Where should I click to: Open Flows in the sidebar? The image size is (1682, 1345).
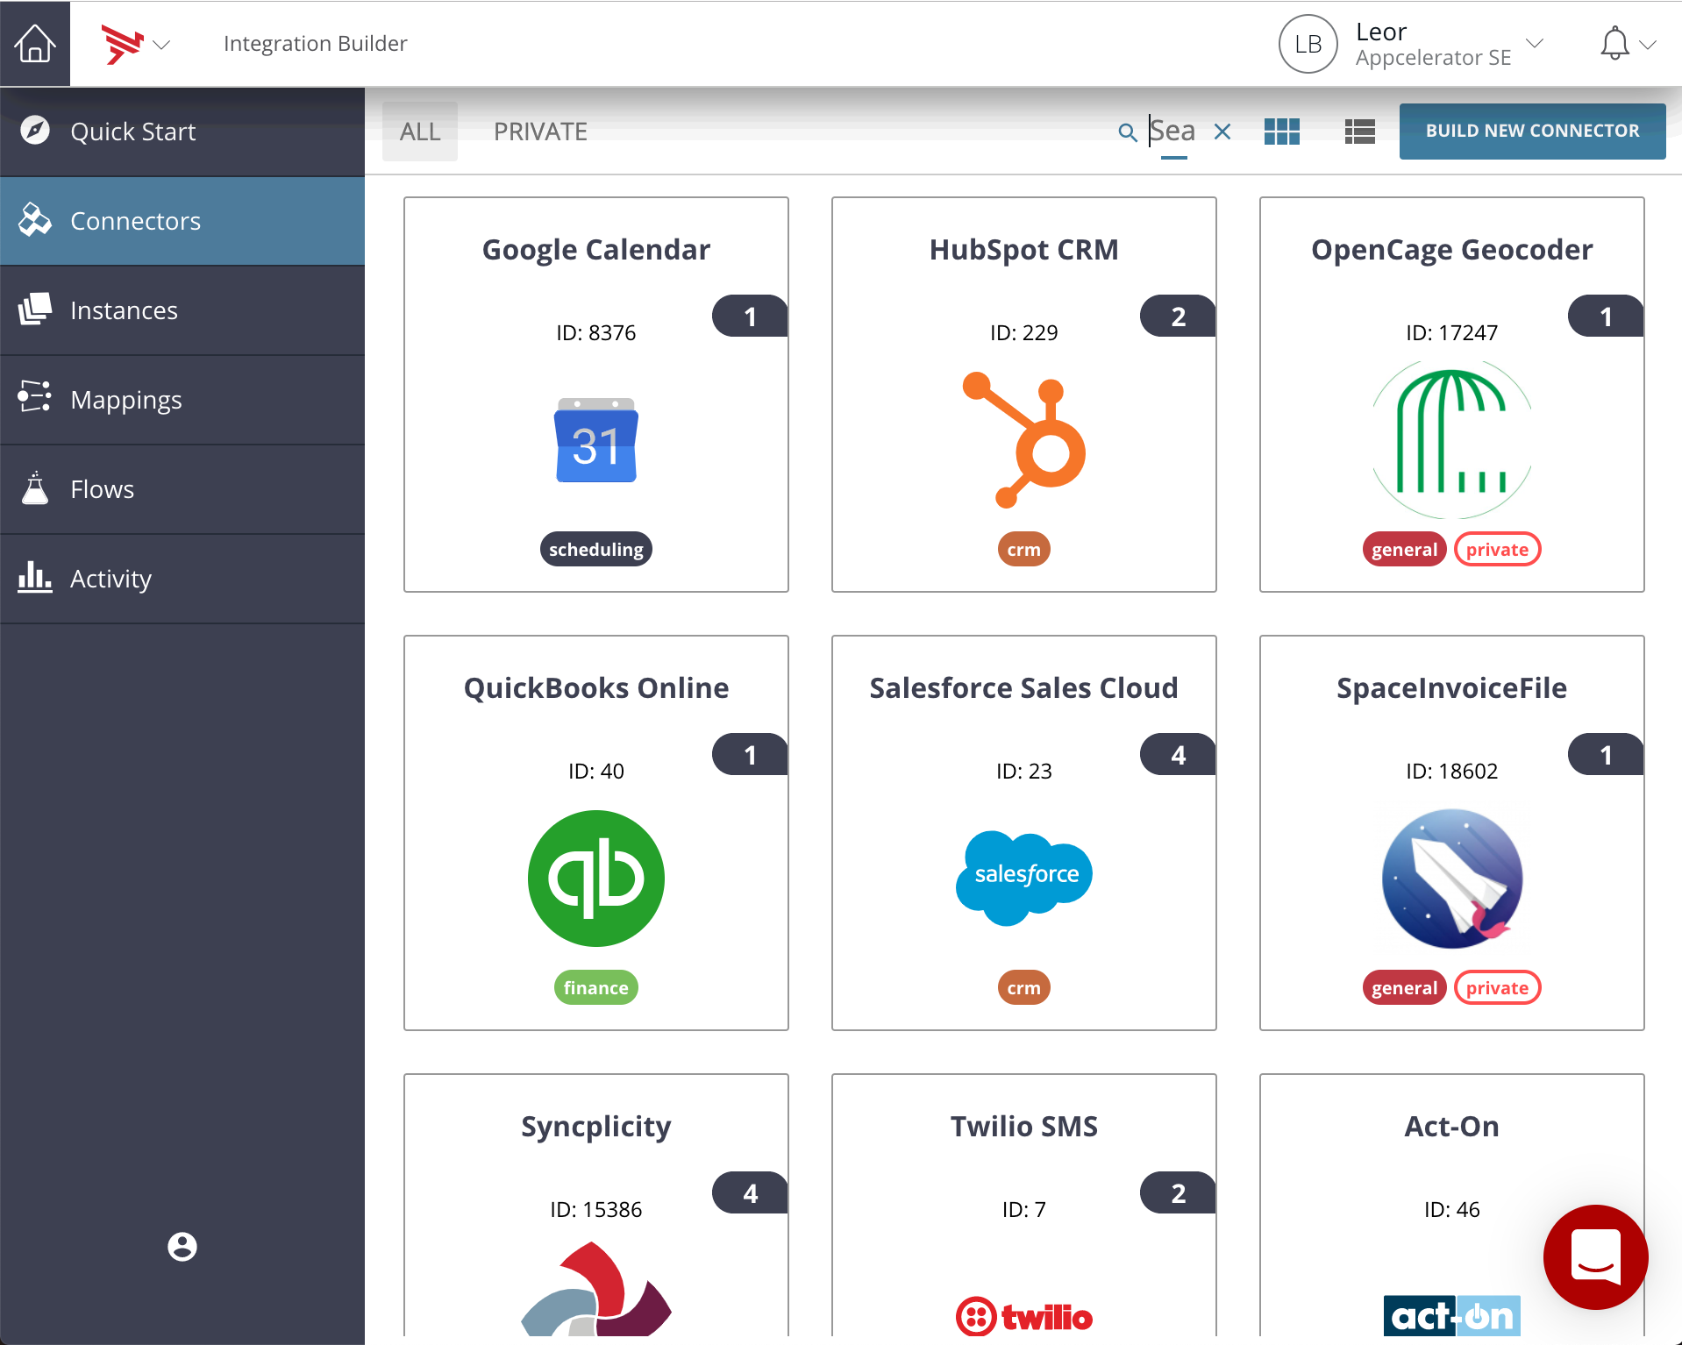[x=182, y=489]
